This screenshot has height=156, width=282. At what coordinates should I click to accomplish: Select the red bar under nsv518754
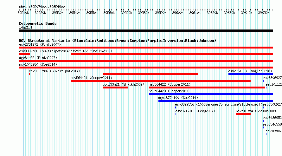(x=243, y=114)
